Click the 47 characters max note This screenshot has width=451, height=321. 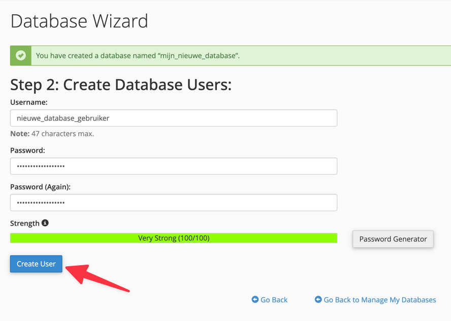[x=52, y=134]
